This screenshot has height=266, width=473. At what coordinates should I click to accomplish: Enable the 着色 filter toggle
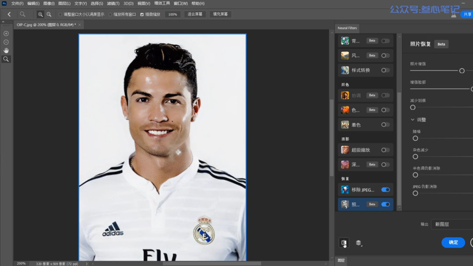click(x=385, y=125)
